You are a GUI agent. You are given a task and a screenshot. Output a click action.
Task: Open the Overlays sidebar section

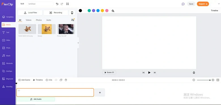tap(7, 71)
